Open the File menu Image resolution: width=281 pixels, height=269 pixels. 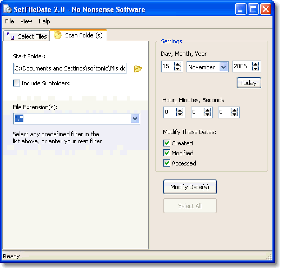coord(9,21)
